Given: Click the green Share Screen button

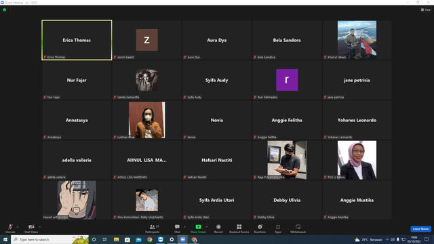Looking at the screenshot, I should coord(198,228).
